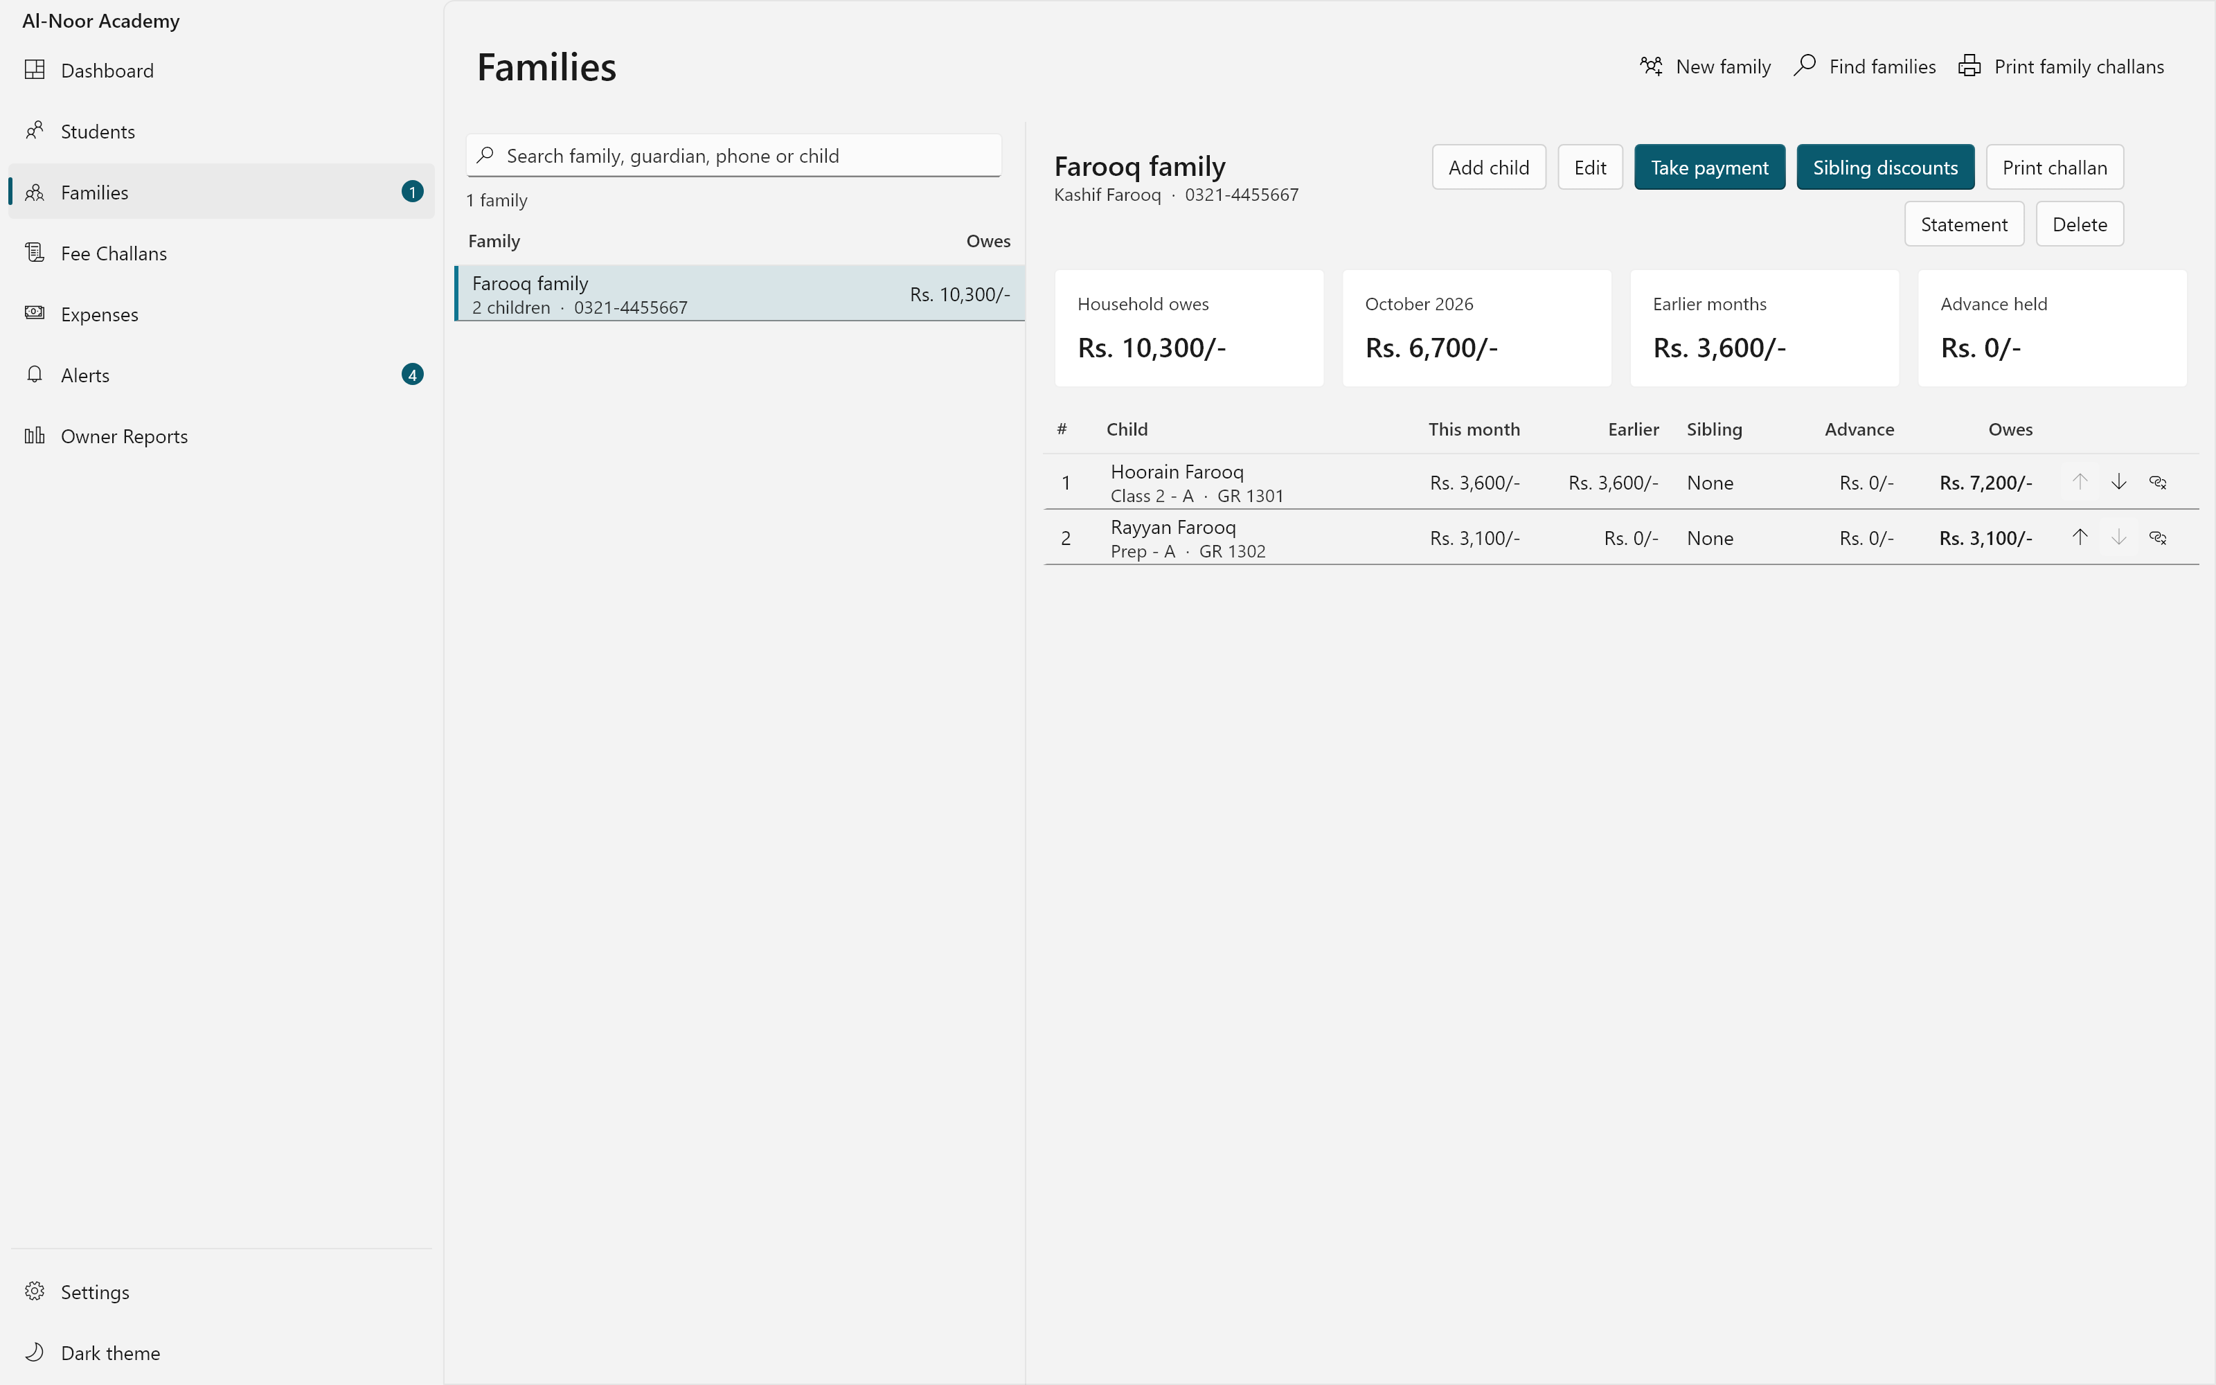
Task: Click the New family people icon
Action: 1651,66
